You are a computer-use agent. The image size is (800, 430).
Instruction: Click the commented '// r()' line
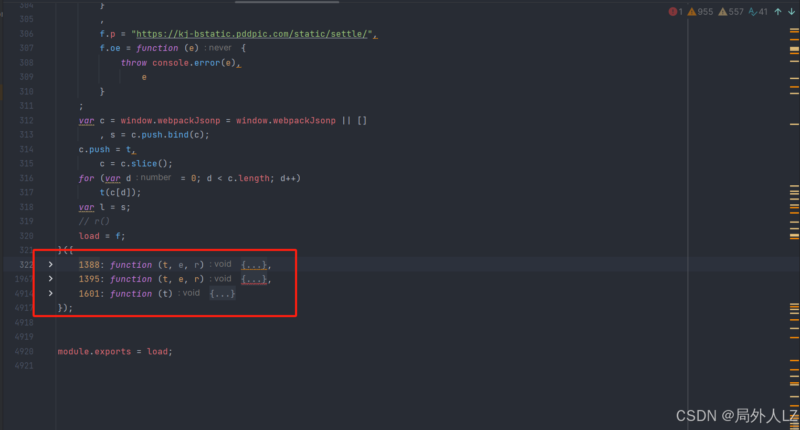point(94,222)
